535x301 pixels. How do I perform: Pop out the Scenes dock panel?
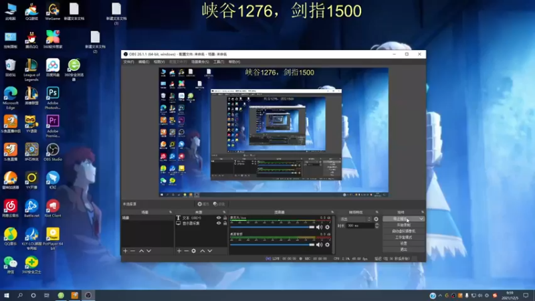171,212
